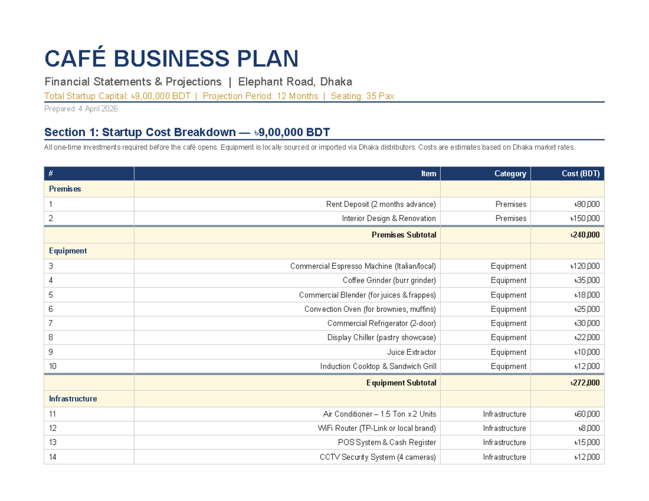This screenshot has height=501, width=649.
Task: Click POS System & Cash Register cell
Action: click(287, 442)
